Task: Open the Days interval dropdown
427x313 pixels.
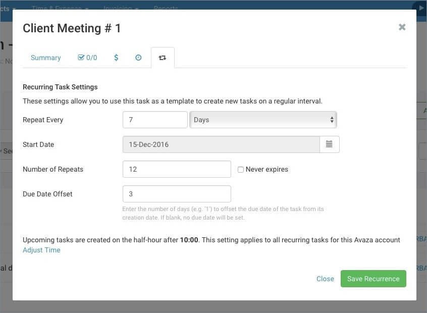Action: 262,120
